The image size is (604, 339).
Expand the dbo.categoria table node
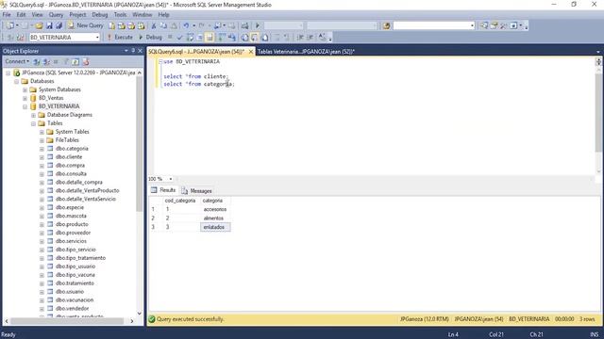click(x=42, y=149)
